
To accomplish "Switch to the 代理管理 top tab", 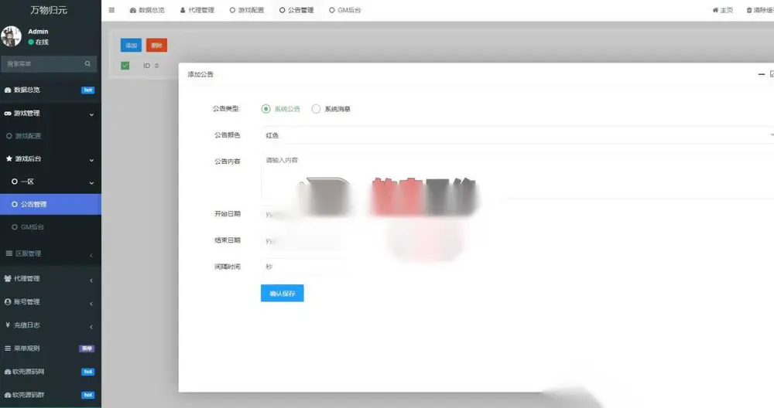I will pyautogui.click(x=197, y=10).
